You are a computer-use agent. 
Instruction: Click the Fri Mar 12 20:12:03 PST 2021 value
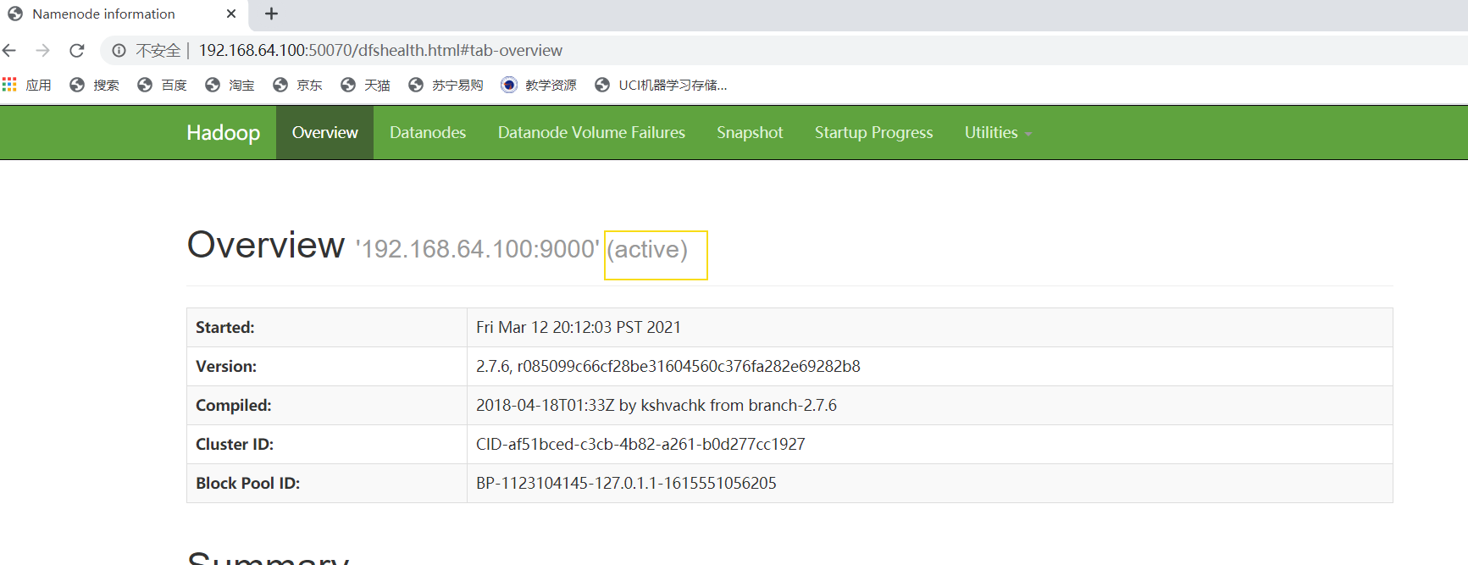tap(579, 328)
